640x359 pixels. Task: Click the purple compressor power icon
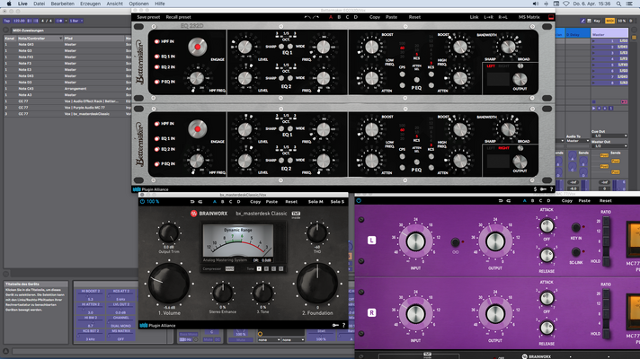click(x=359, y=201)
